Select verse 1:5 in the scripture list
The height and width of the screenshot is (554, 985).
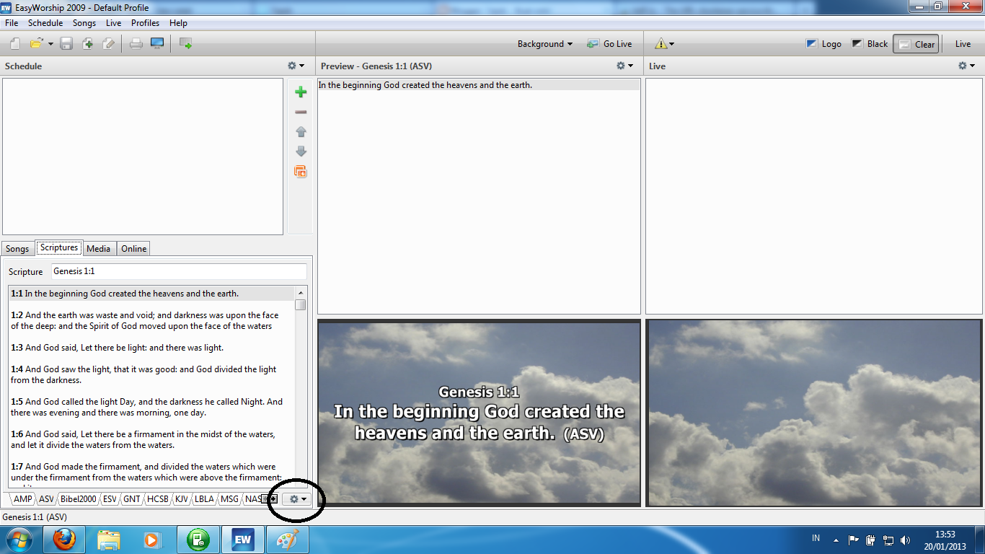pos(152,407)
